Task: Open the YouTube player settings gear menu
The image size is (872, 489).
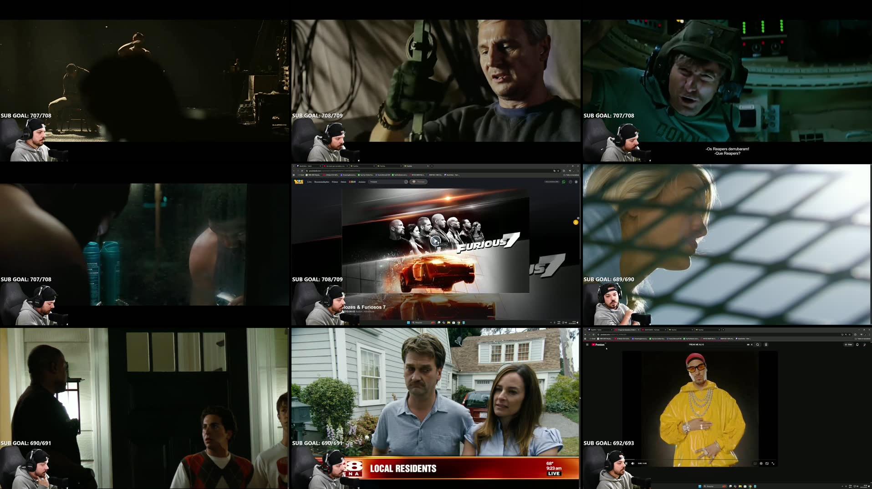Action: [761, 464]
